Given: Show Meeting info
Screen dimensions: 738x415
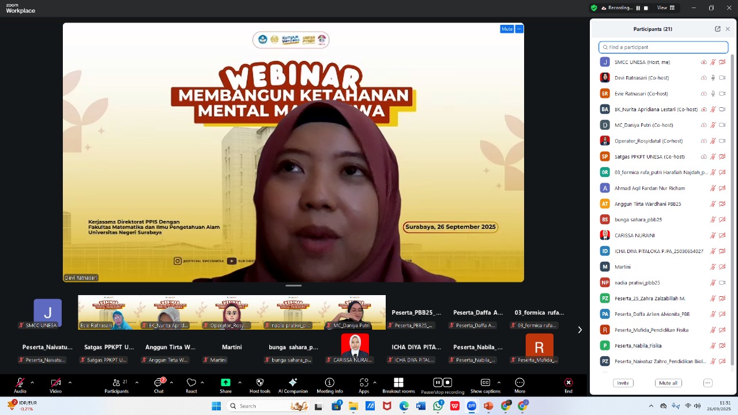Looking at the screenshot, I should (330, 384).
